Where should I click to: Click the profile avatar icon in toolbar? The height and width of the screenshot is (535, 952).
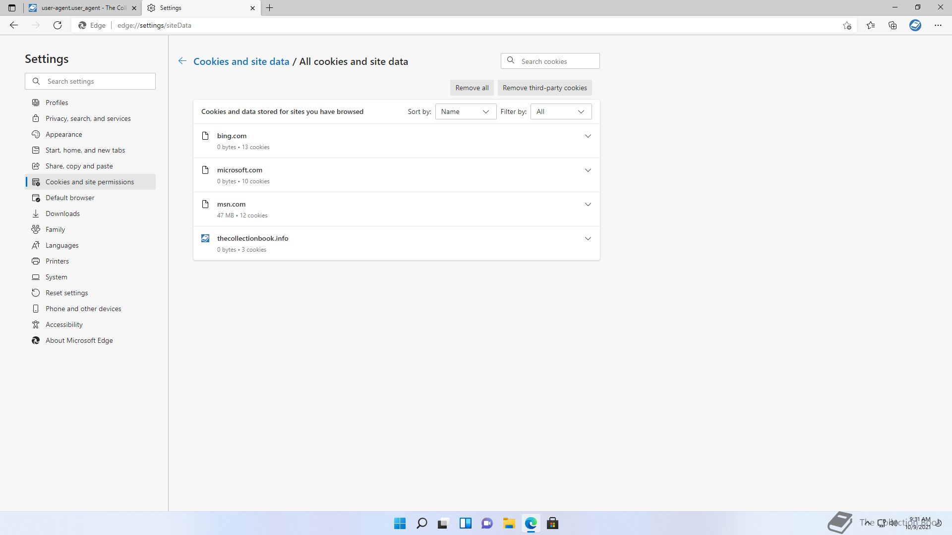pos(915,25)
